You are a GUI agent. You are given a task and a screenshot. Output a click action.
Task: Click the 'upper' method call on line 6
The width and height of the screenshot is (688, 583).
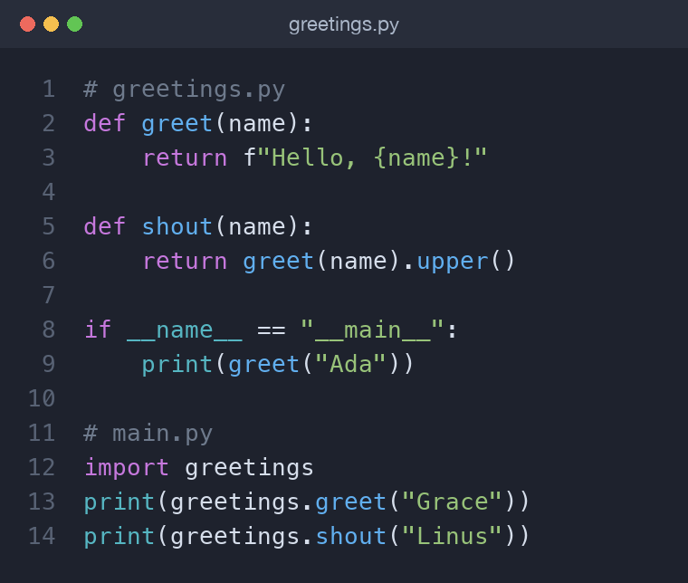point(453,262)
